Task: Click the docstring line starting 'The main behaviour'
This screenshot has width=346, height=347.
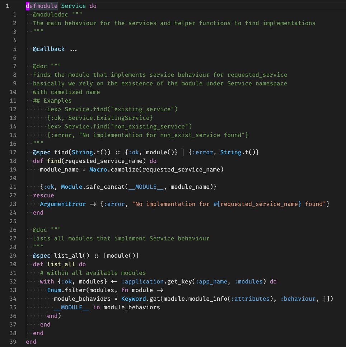Action: click(174, 23)
